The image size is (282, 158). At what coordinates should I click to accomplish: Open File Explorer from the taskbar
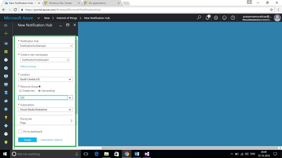tap(107, 154)
